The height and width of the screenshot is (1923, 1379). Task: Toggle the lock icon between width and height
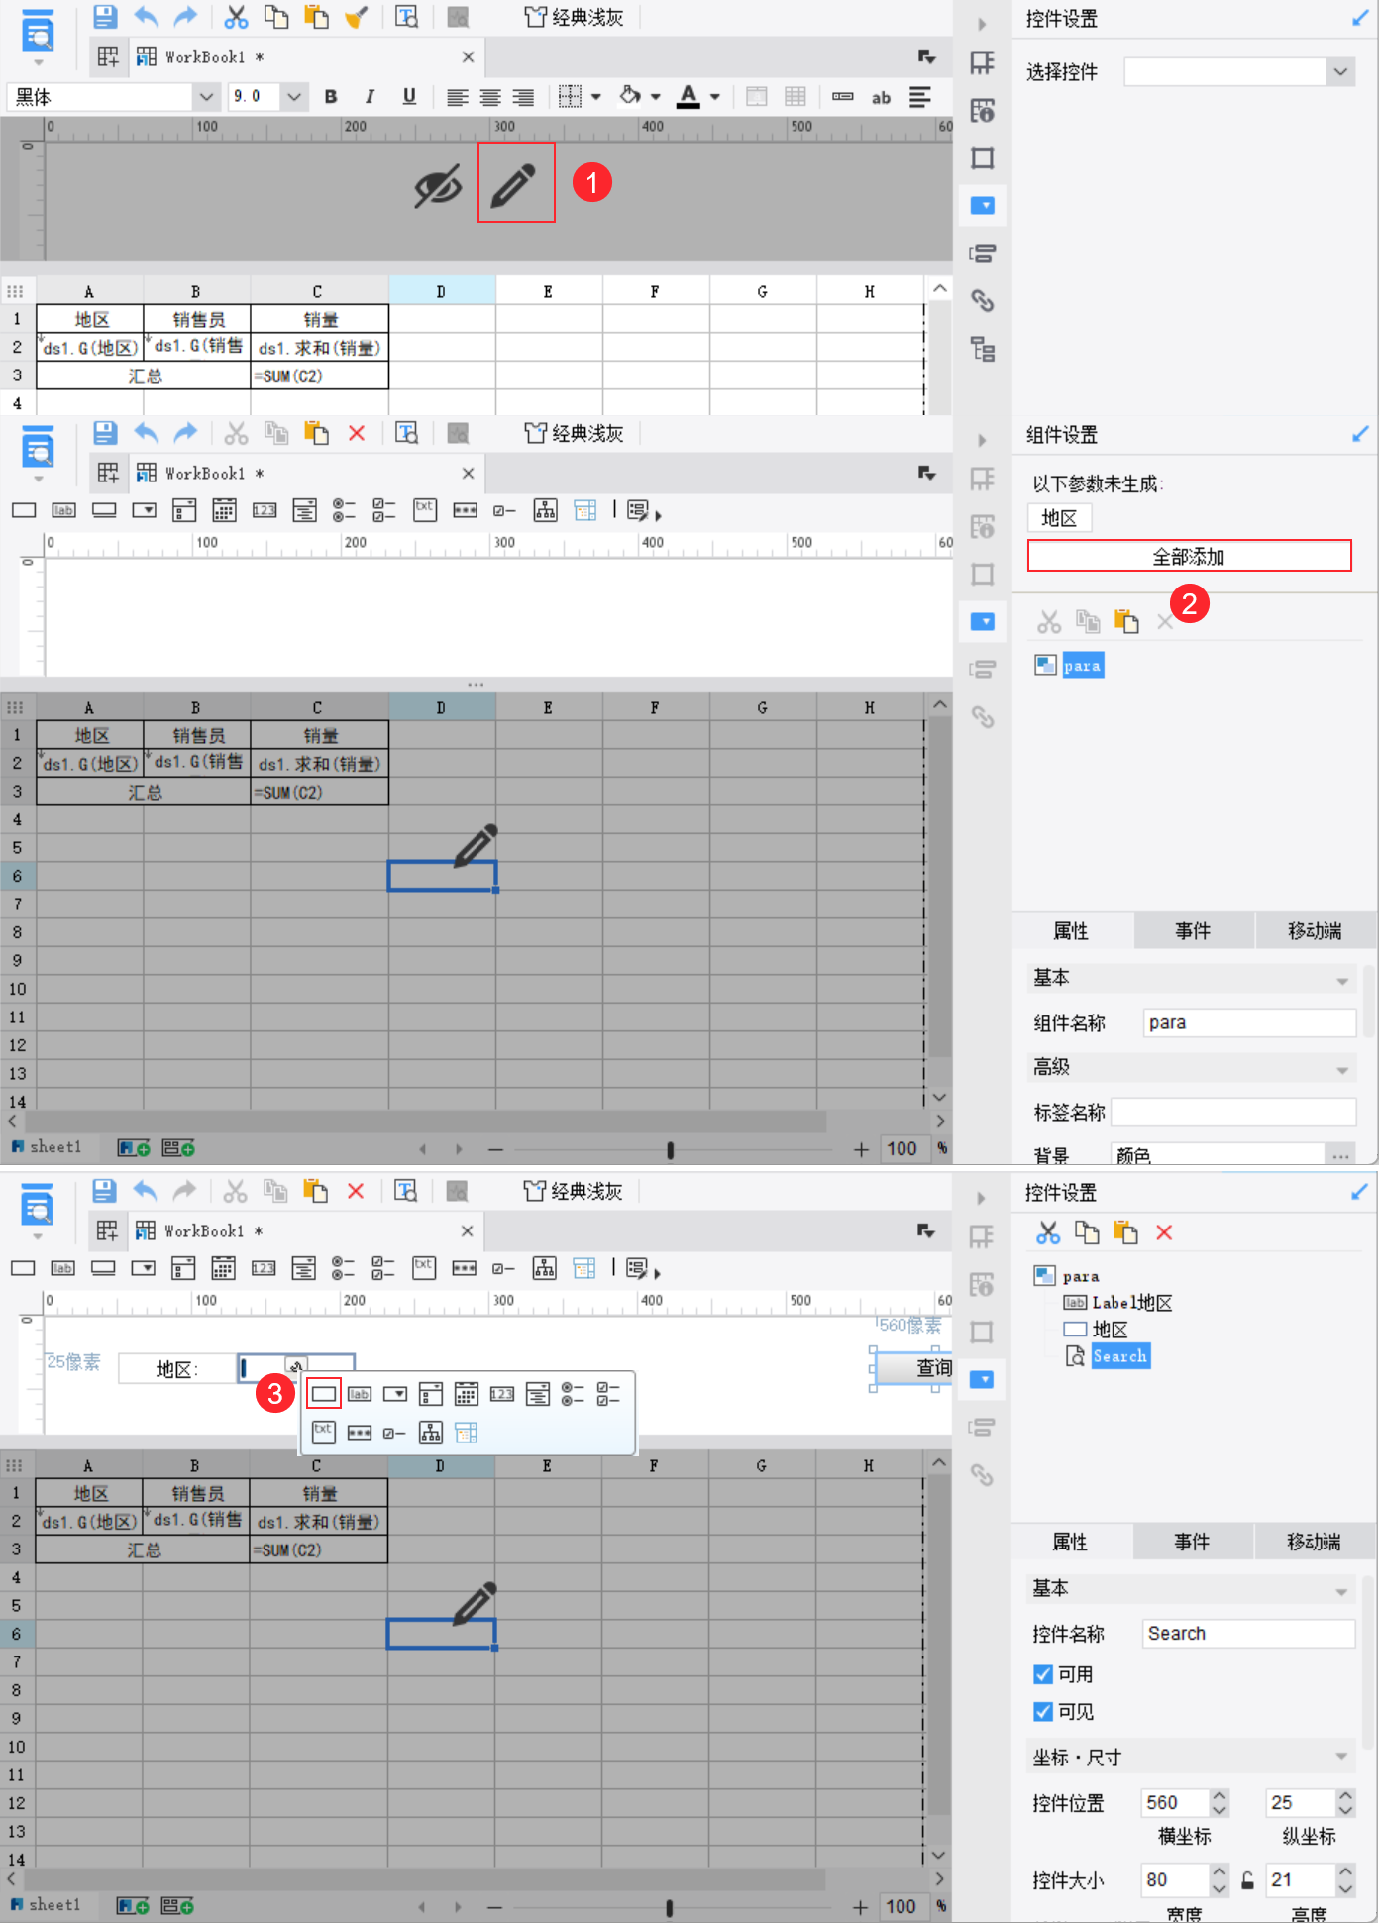[x=1248, y=1880]
